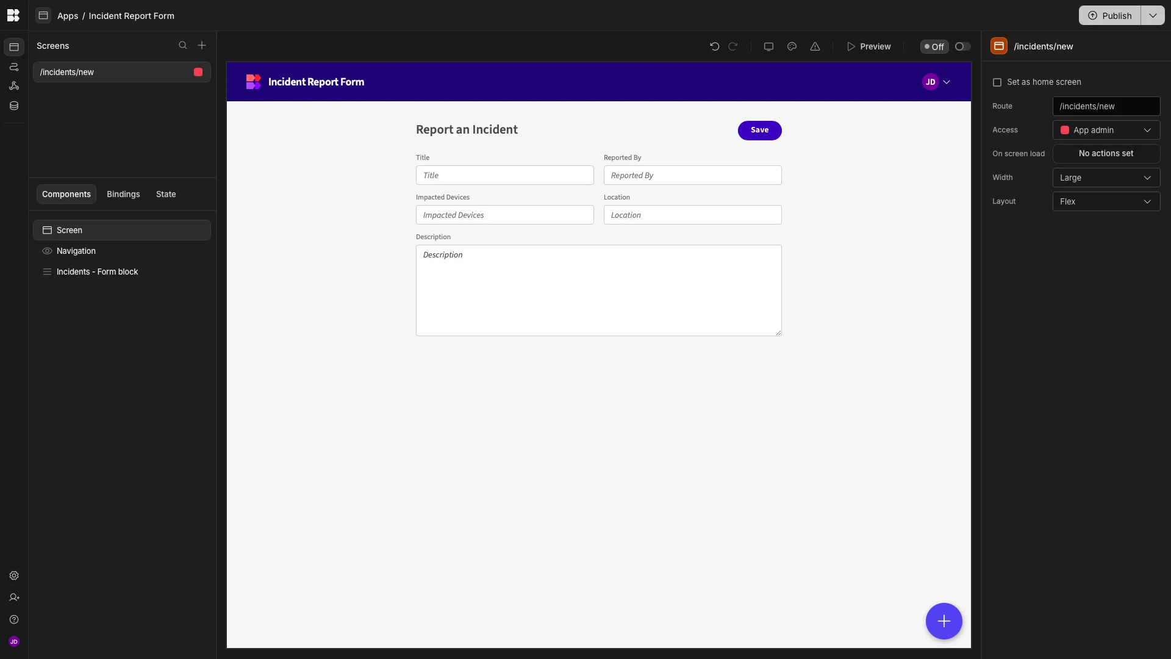Click the Reported By input field
The height and width of the screenshot is (659, 1171).
tap(692, 175)
